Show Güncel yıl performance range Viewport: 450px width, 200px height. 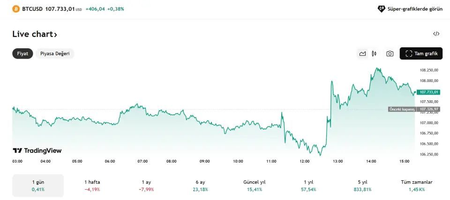[255, 185]
